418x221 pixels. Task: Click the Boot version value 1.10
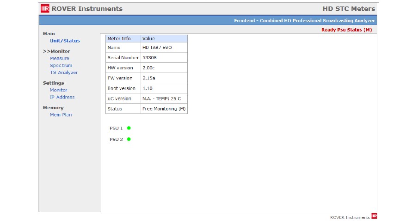pyautogui.click(x=148, y=88)
